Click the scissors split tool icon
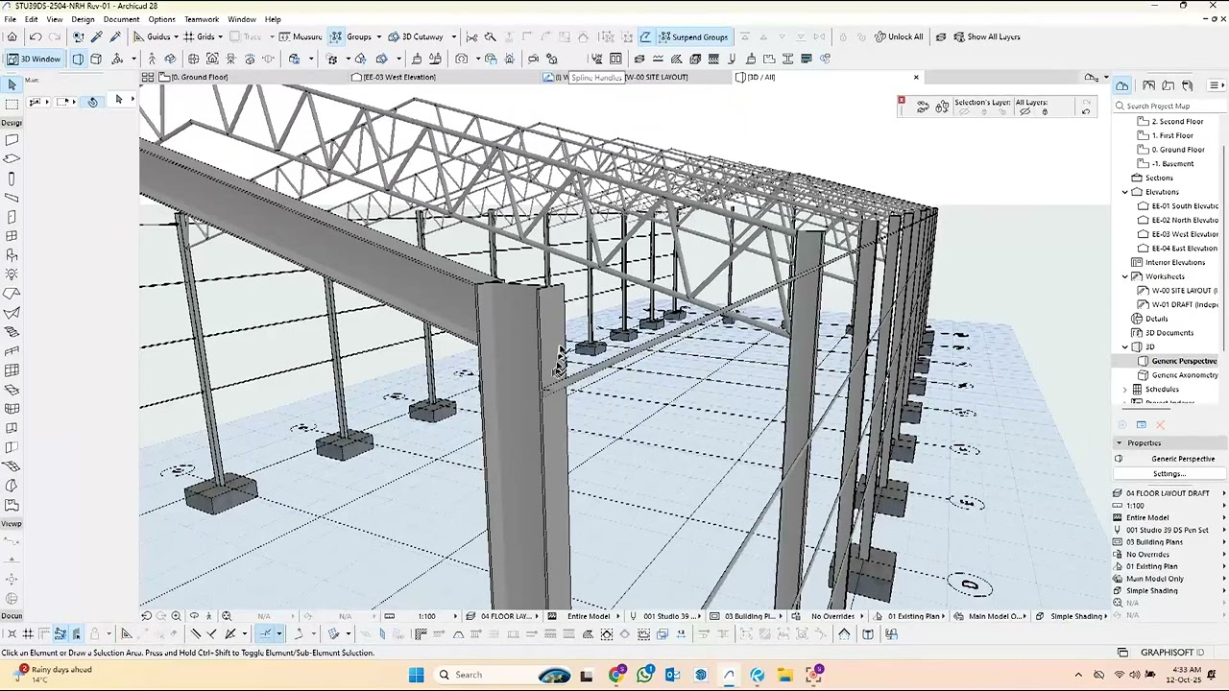Viewport: 1229px width, 691px height. 471,36
